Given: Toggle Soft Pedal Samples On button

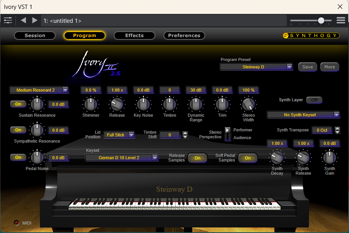Looking at the screenshot, I should (x=248, y=158).
